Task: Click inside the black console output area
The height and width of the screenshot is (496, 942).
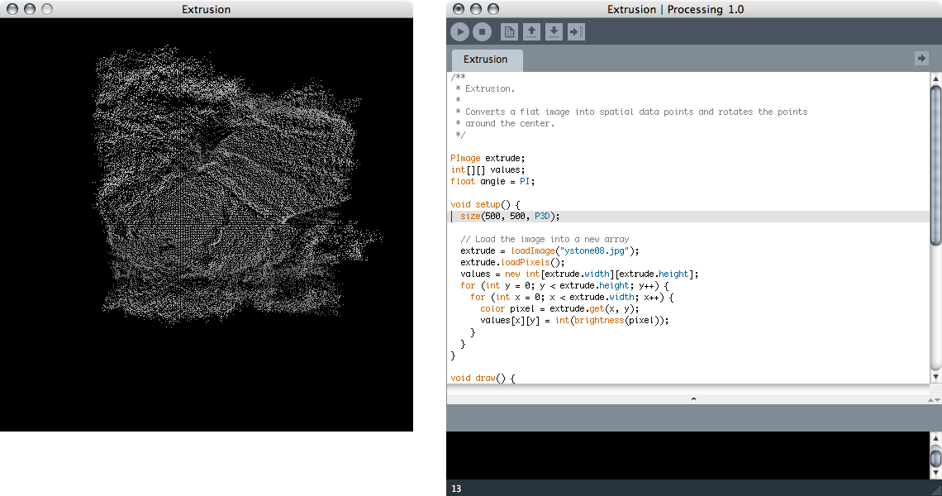Action: (687, 455)
